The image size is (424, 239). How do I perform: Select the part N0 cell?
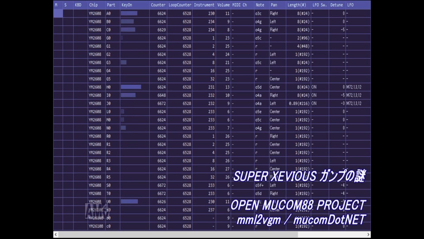click(113, 128)
